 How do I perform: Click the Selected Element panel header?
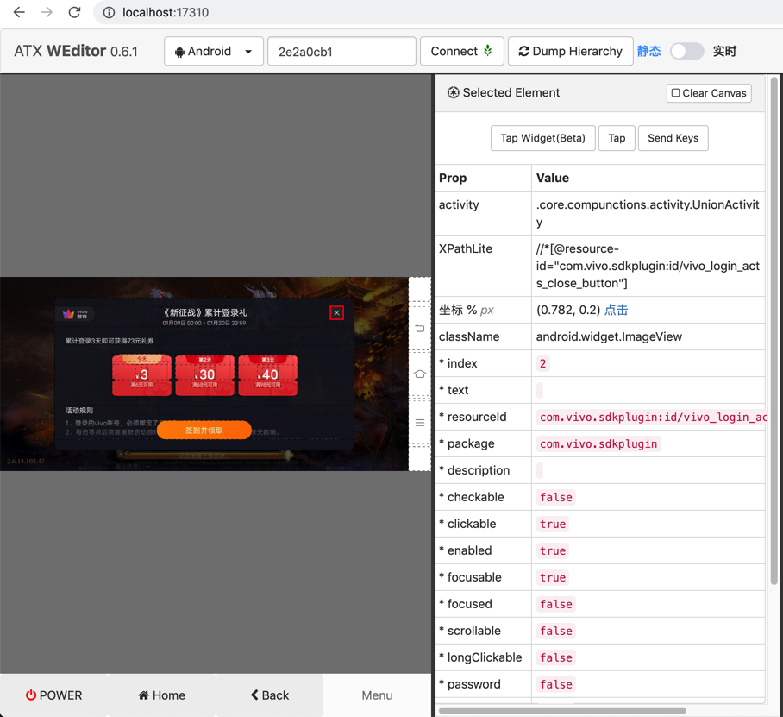(x=600, y=93)
